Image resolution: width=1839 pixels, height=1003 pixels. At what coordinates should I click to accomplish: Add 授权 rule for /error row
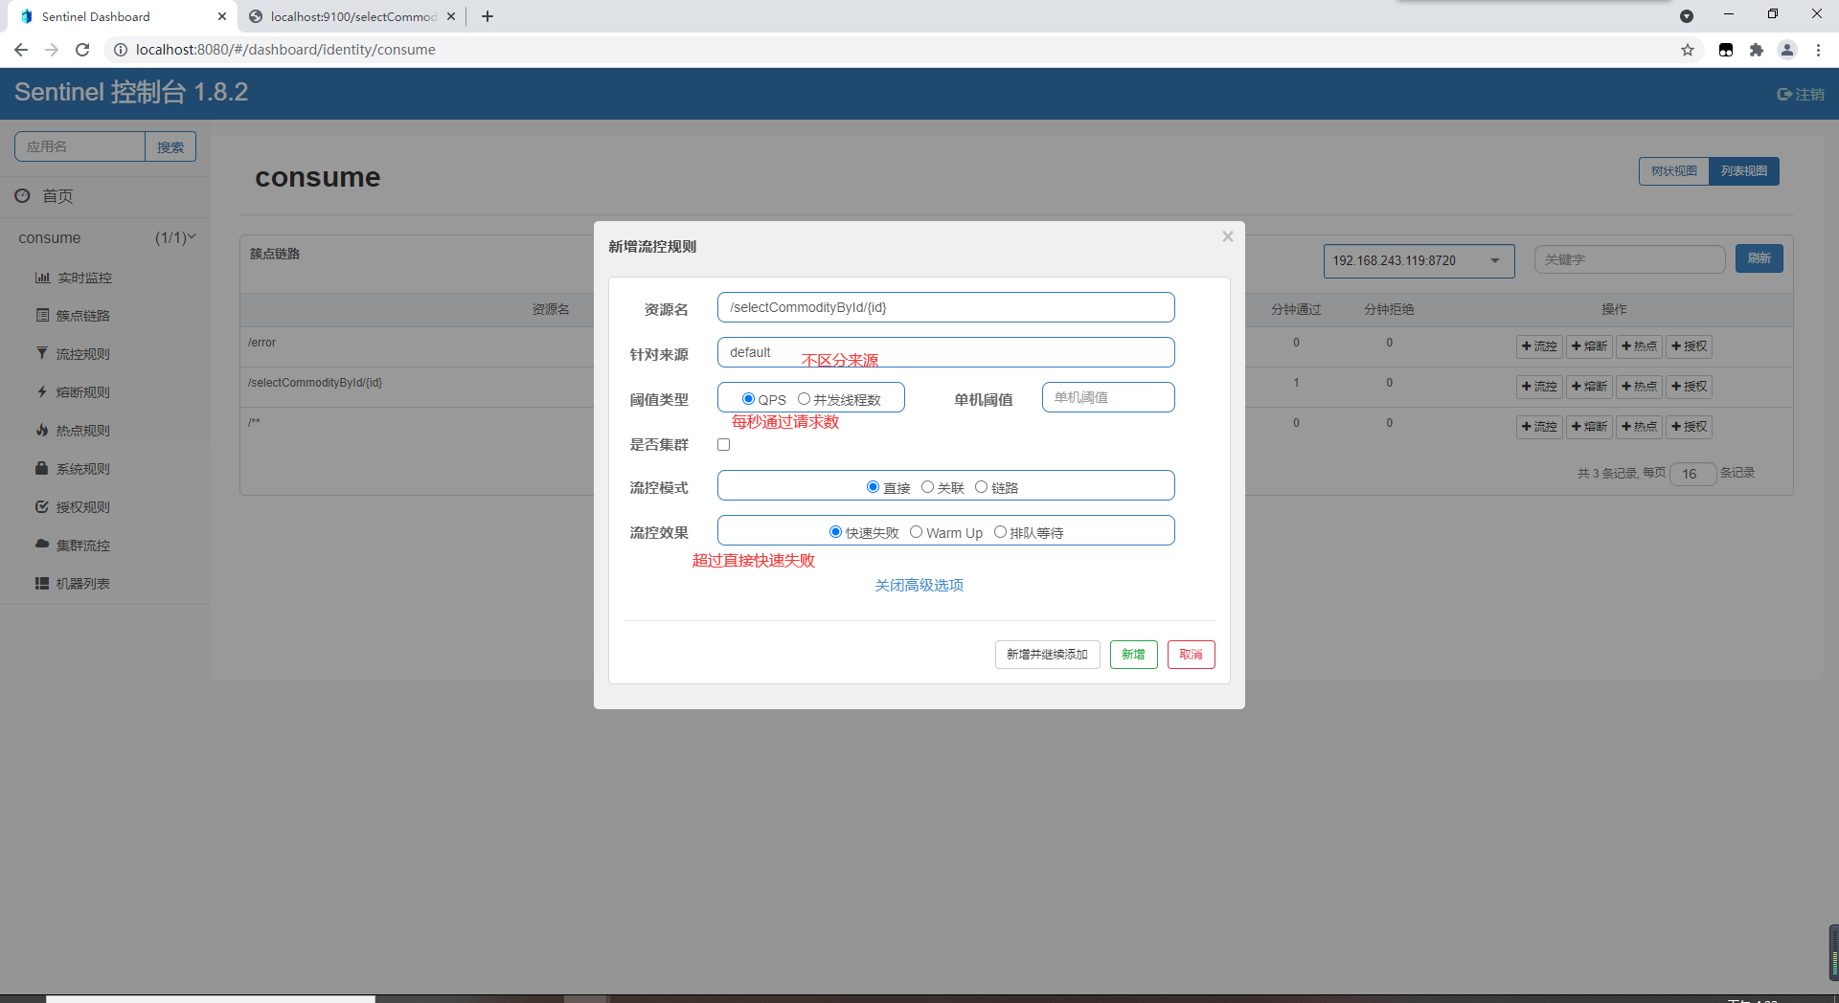click(x=1689, y=346)
